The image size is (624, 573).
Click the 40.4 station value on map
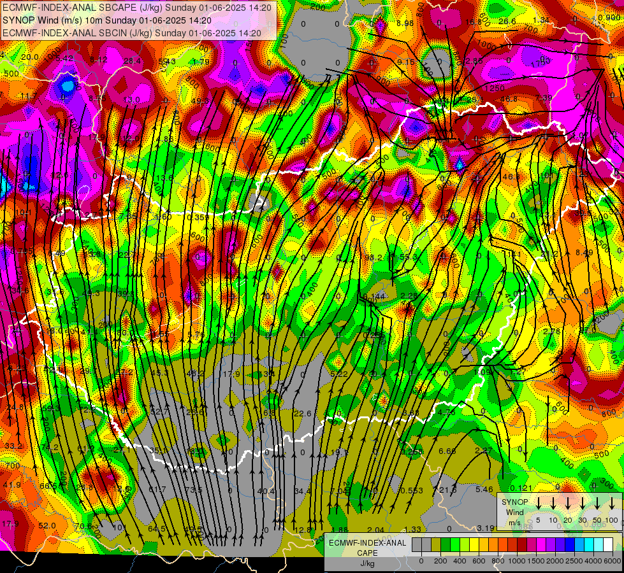click(x=266, y=491)
